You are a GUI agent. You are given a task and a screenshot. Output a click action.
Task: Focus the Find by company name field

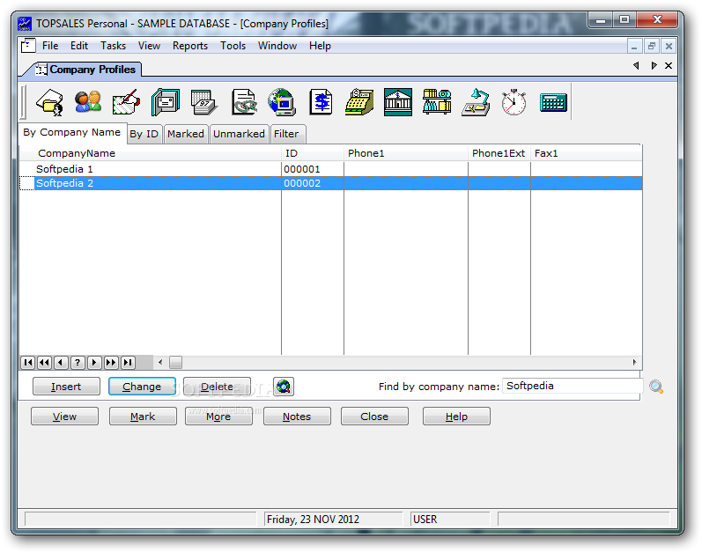click(x=573, y=386)
